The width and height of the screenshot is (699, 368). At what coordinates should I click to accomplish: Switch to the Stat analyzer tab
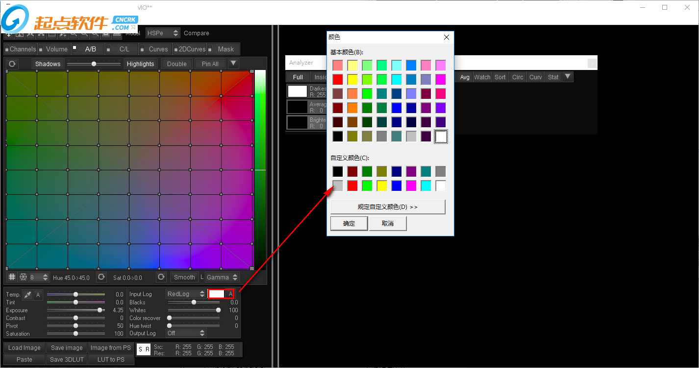coord(553,77)
